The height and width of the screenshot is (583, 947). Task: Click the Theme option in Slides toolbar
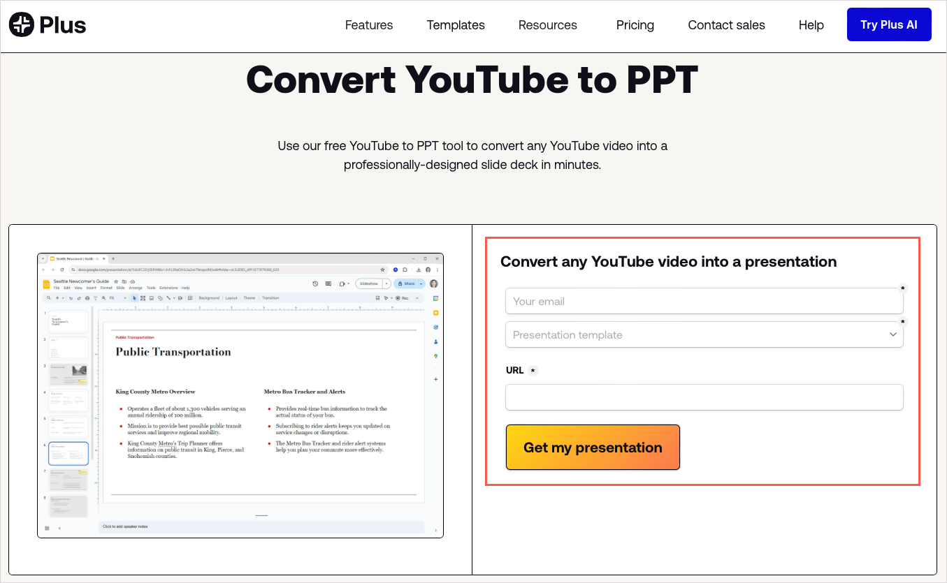[x=250, y=298]
